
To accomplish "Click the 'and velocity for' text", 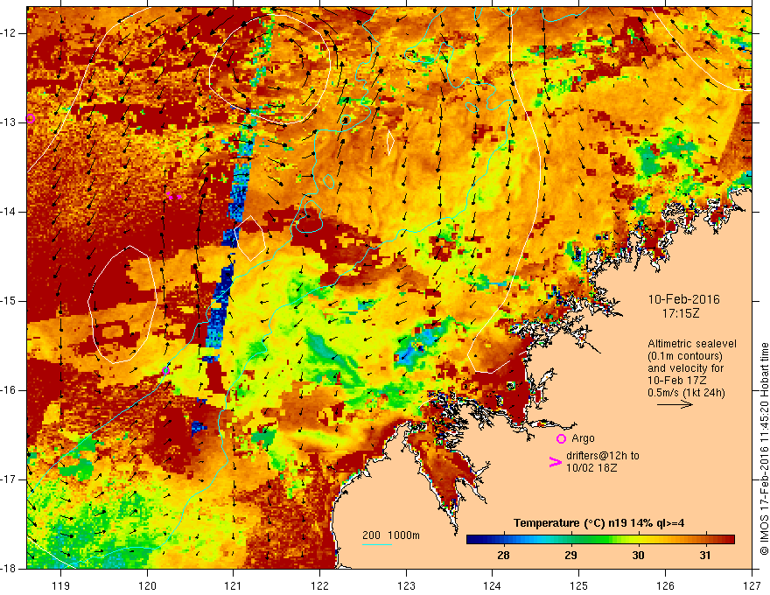I will click(685, 368).
